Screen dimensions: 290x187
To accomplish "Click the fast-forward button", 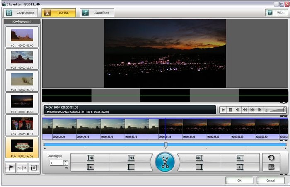I will [252, 110].
